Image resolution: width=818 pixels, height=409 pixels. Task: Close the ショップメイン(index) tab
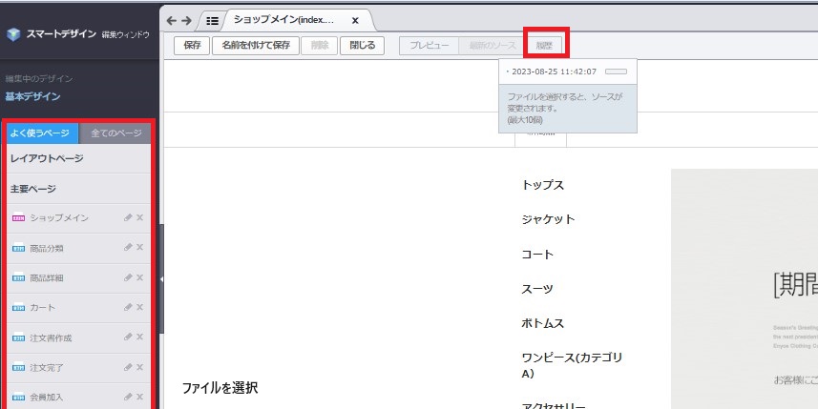click(355, 21)
